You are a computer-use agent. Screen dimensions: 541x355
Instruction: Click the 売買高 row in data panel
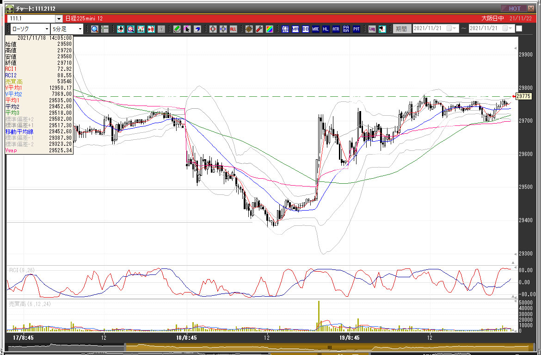coord(39,82)
